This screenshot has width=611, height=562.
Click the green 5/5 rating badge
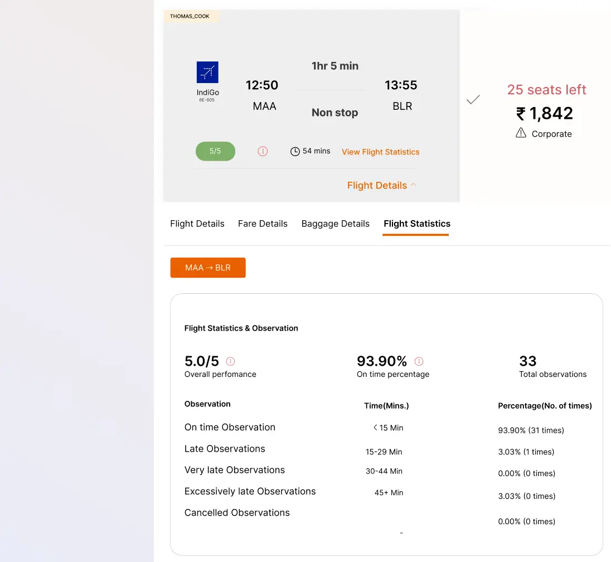tap(215, 151)
